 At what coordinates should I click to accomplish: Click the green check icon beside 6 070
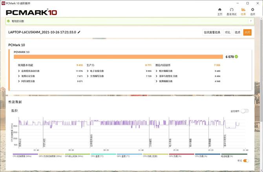point(236,57)
